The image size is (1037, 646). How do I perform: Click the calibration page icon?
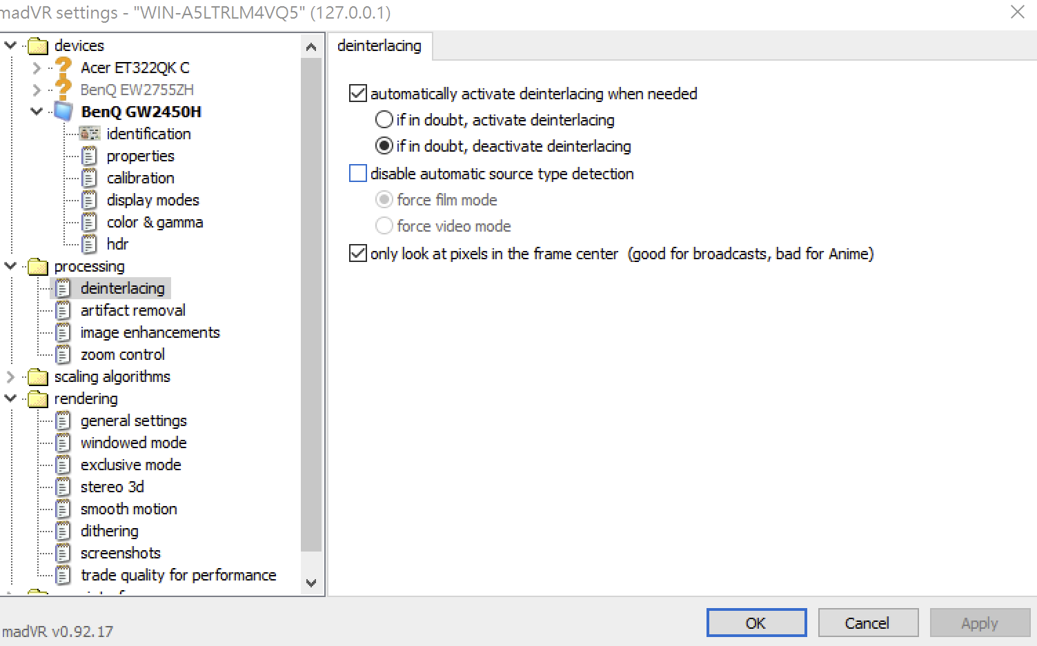coord(89,178)
